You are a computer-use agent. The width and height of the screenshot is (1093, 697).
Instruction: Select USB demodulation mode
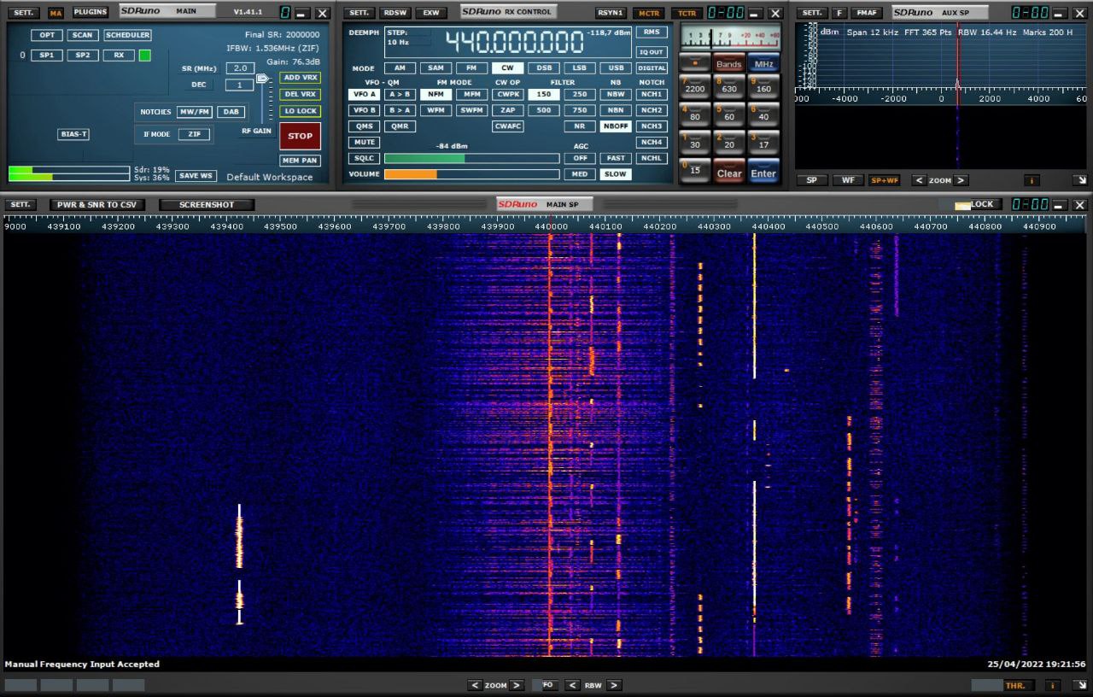615,67
